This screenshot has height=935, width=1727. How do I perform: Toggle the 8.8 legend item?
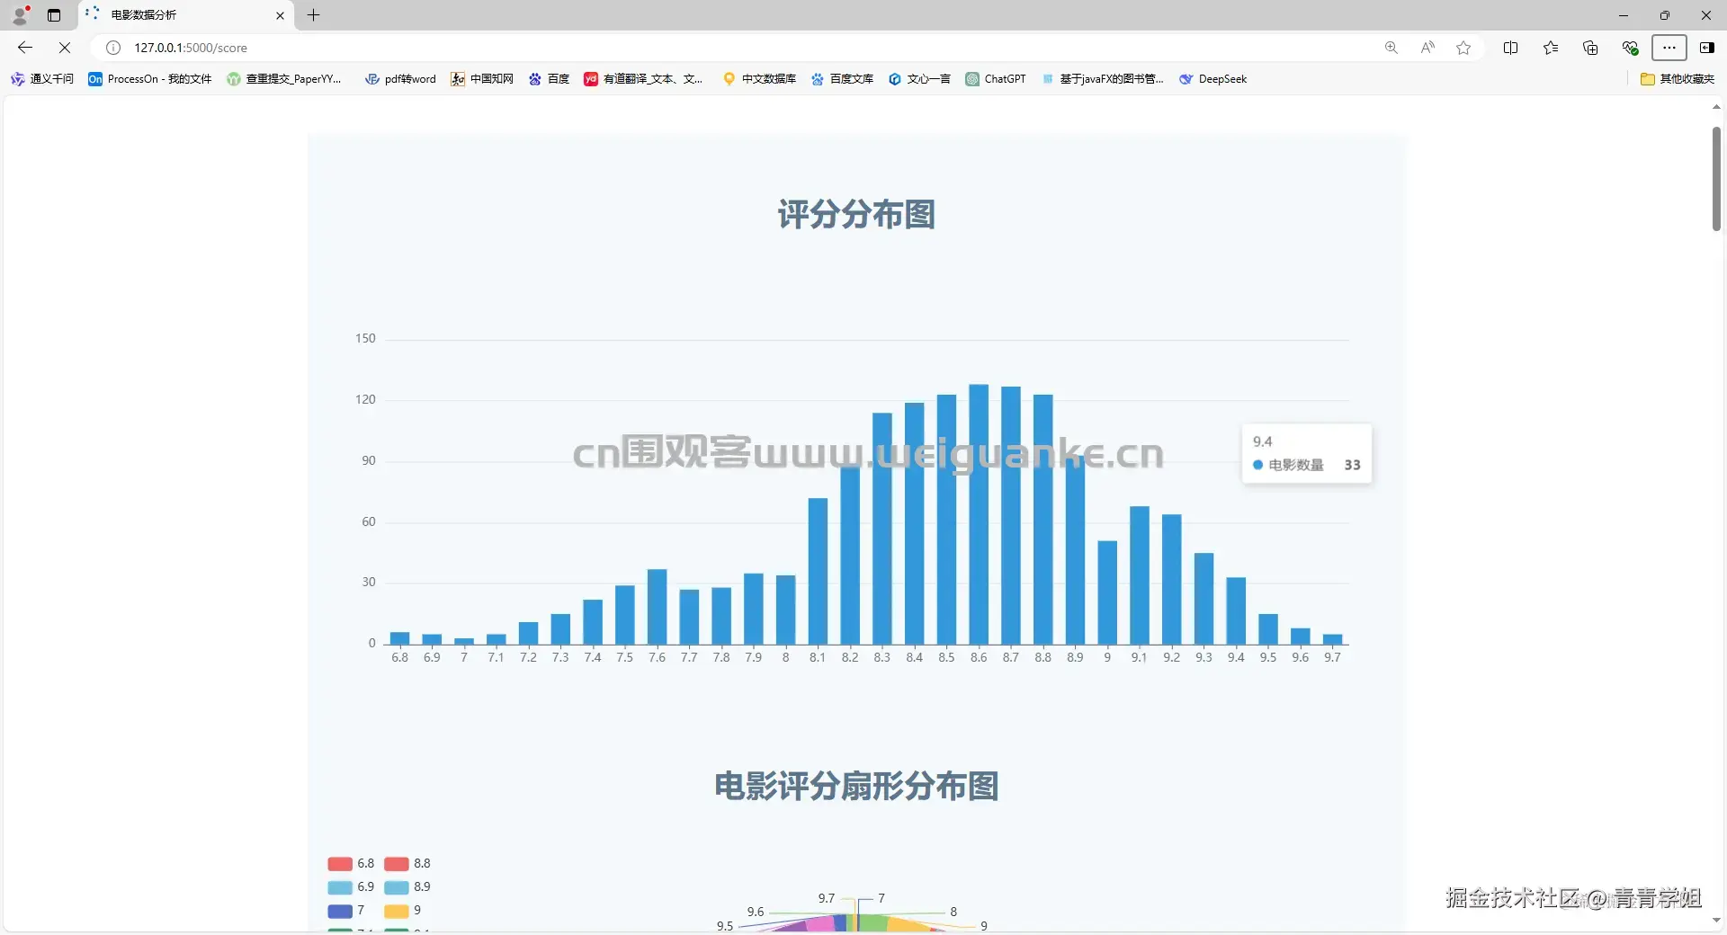(407, 864)
